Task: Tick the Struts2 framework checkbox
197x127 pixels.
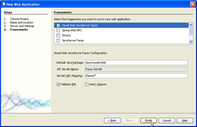Action: [58, 35]
